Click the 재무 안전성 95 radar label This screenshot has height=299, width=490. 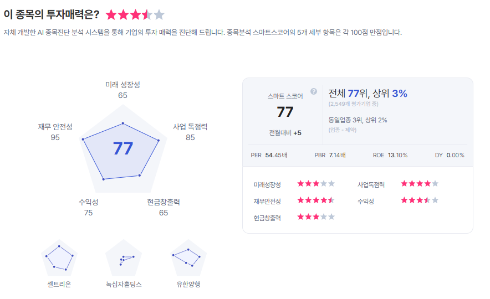coord(55,132)
